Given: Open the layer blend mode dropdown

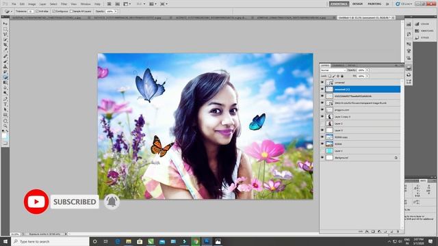Looking at the screenshot, I should point(333,70).
